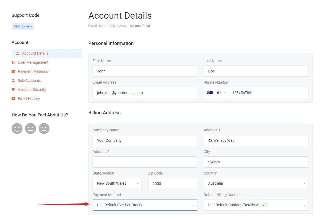Click the Sub-Accounts person icon
This screenshot has height=219, width=321.
tap(13, 80)
